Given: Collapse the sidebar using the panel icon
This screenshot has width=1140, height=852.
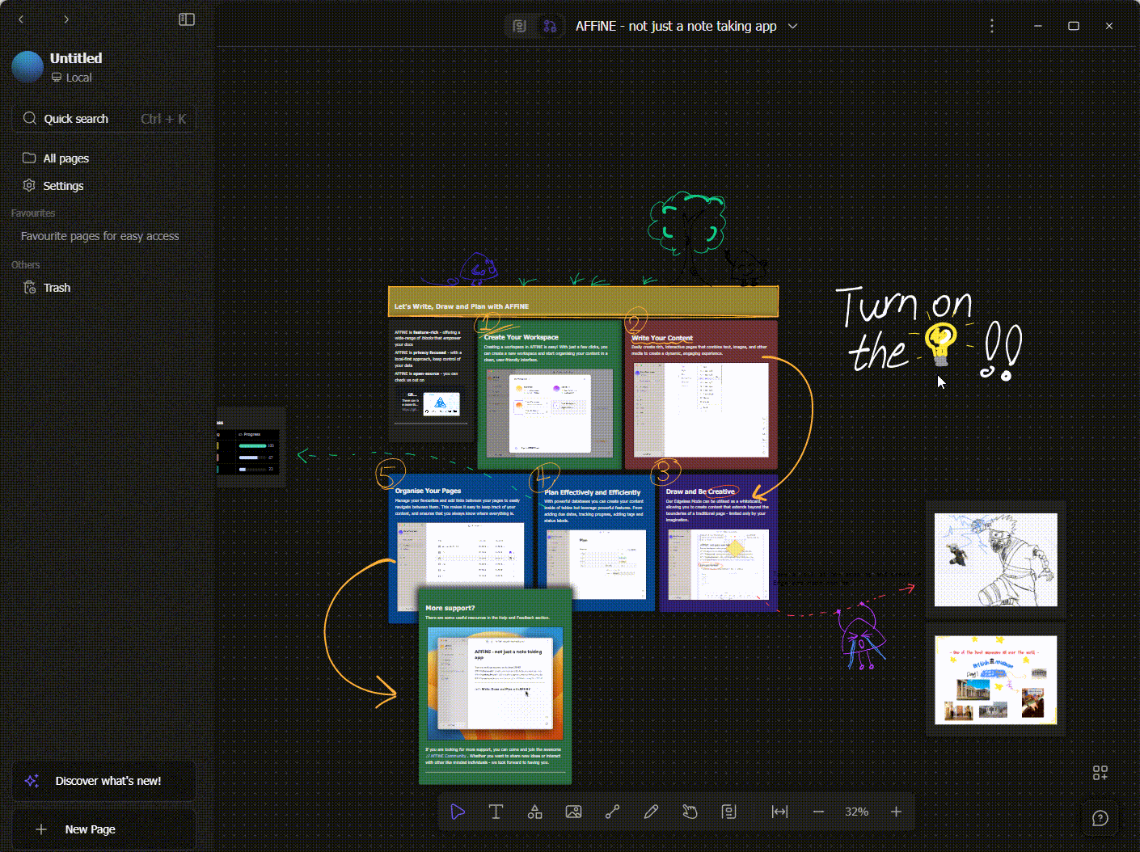Looking at the screenshot, I should point(187,19).
